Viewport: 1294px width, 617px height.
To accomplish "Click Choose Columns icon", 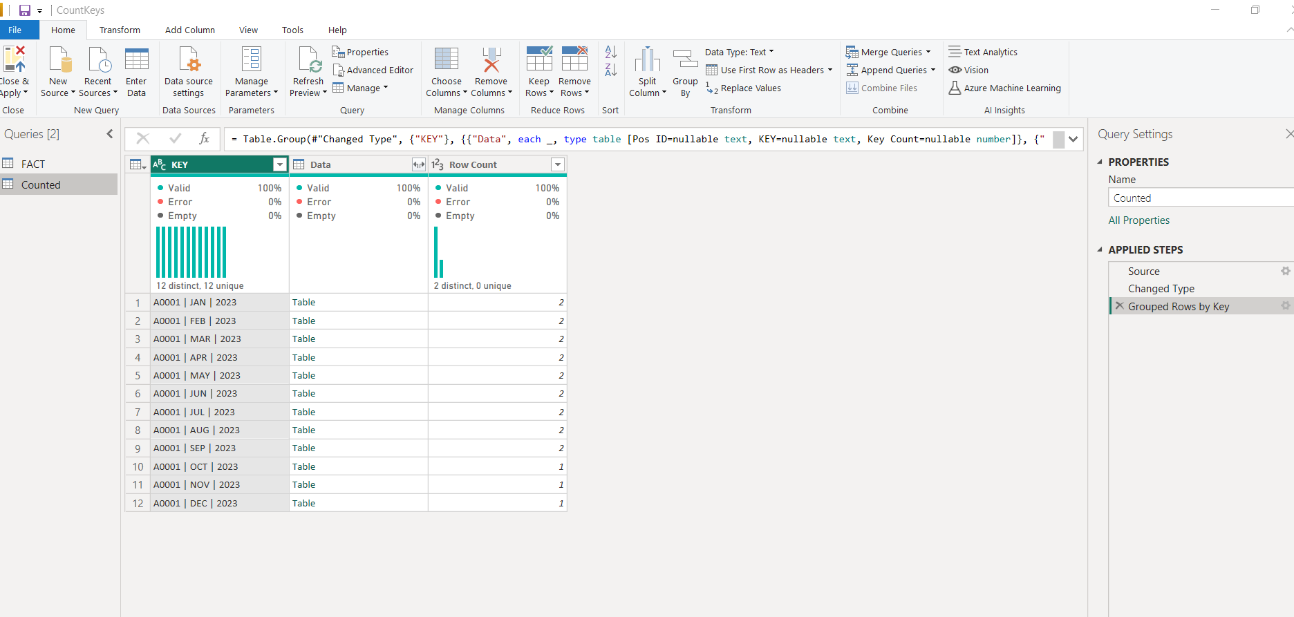I will 447,60.
